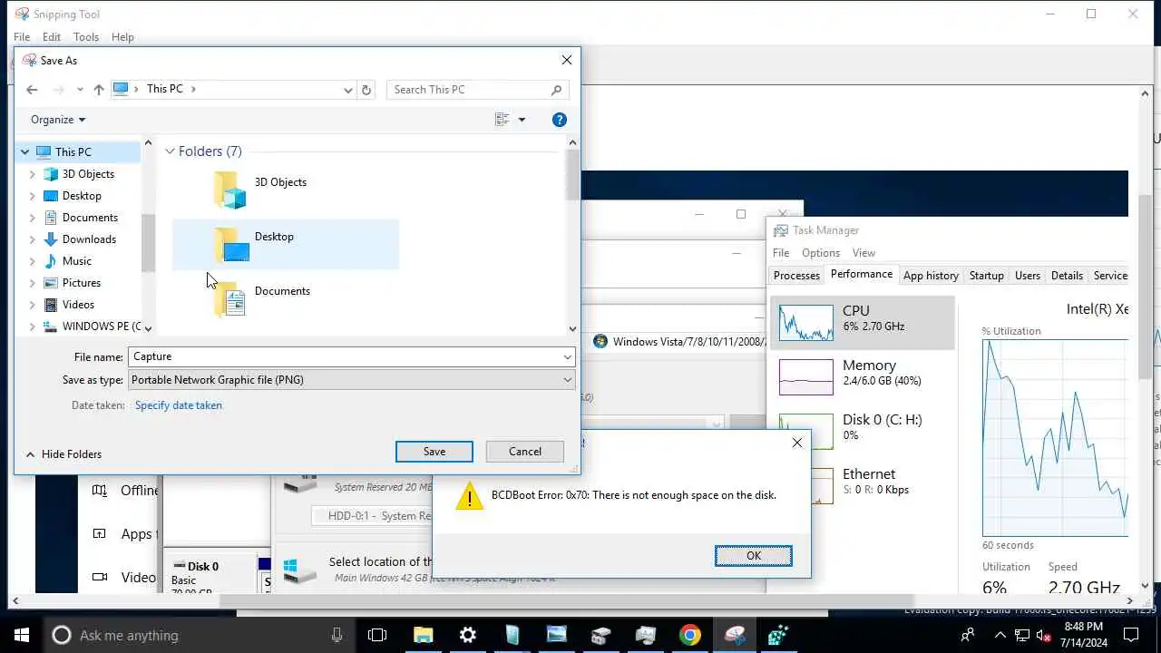Click OK on BCDBoot error dialog
The image size is (1161, 653).
pos(754,556)
